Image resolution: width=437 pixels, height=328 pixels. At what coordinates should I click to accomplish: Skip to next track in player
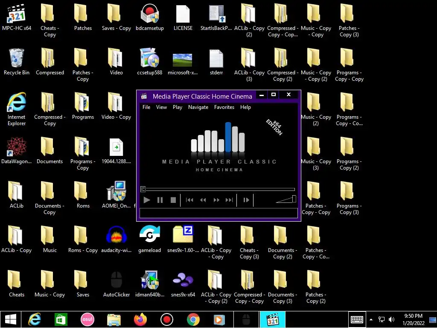[x=229, y=200]
